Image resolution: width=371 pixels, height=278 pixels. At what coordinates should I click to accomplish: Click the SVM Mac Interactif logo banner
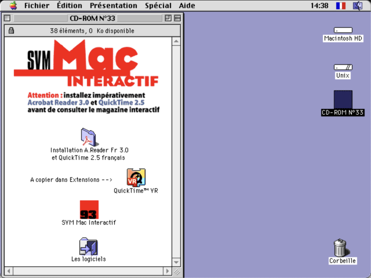[x=86, y=63]
